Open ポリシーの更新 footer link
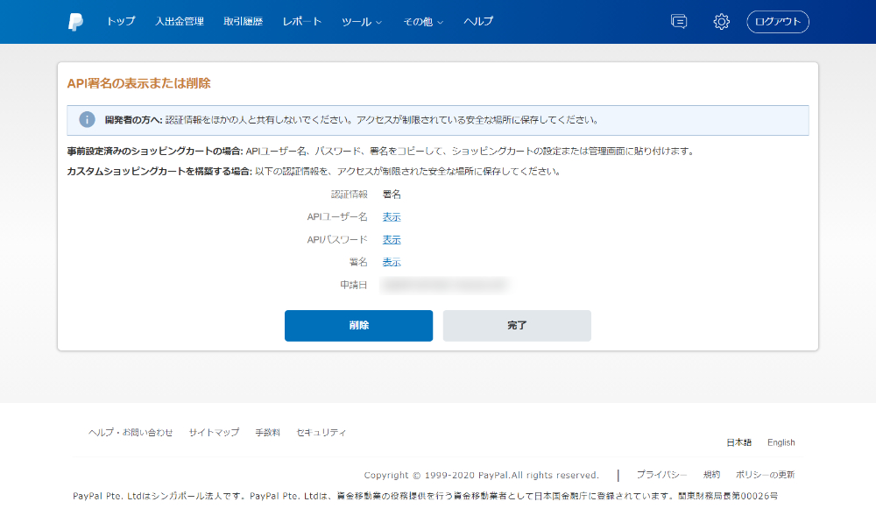 coord(765,475)
